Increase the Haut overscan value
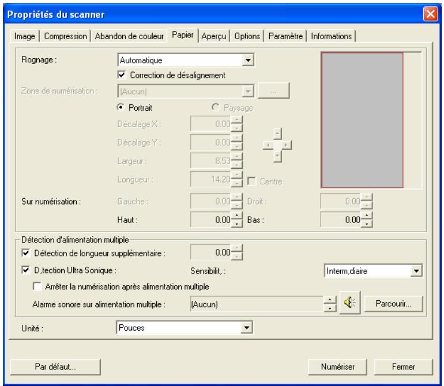This screenshot has height=386, width=444. point(237,216)
